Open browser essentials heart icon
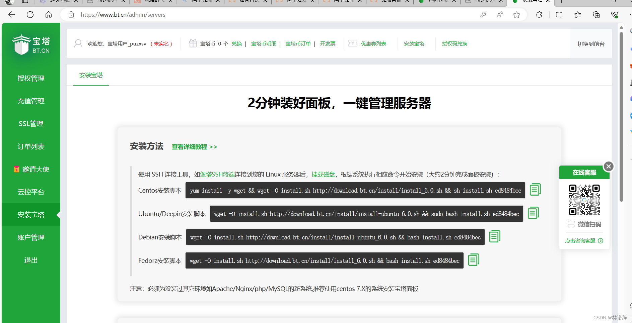The width and height of the screenshot is (632, 323). (x=615, y=15)
